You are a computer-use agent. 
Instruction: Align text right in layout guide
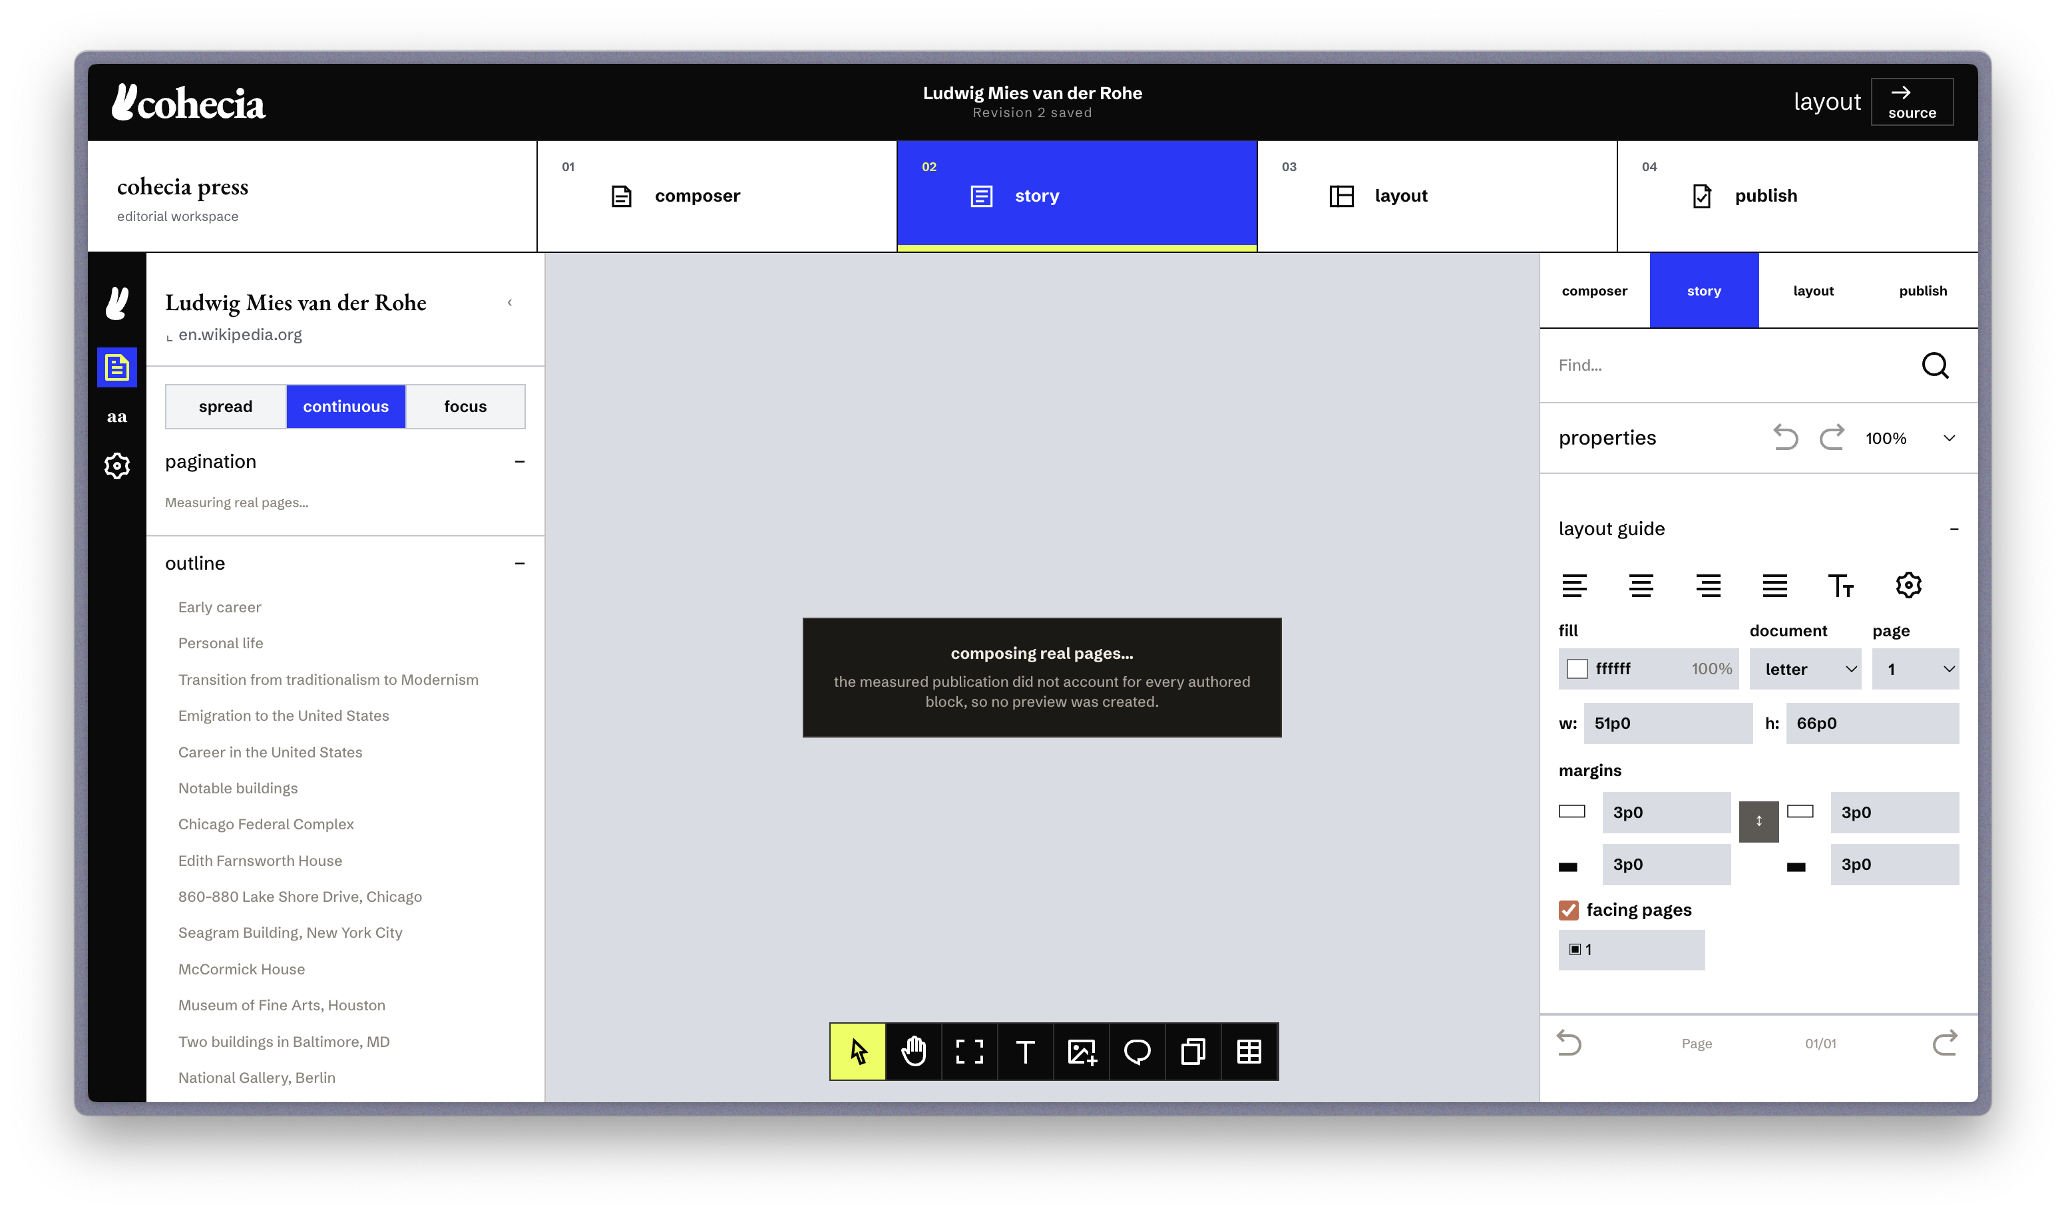coord(1708,585)
